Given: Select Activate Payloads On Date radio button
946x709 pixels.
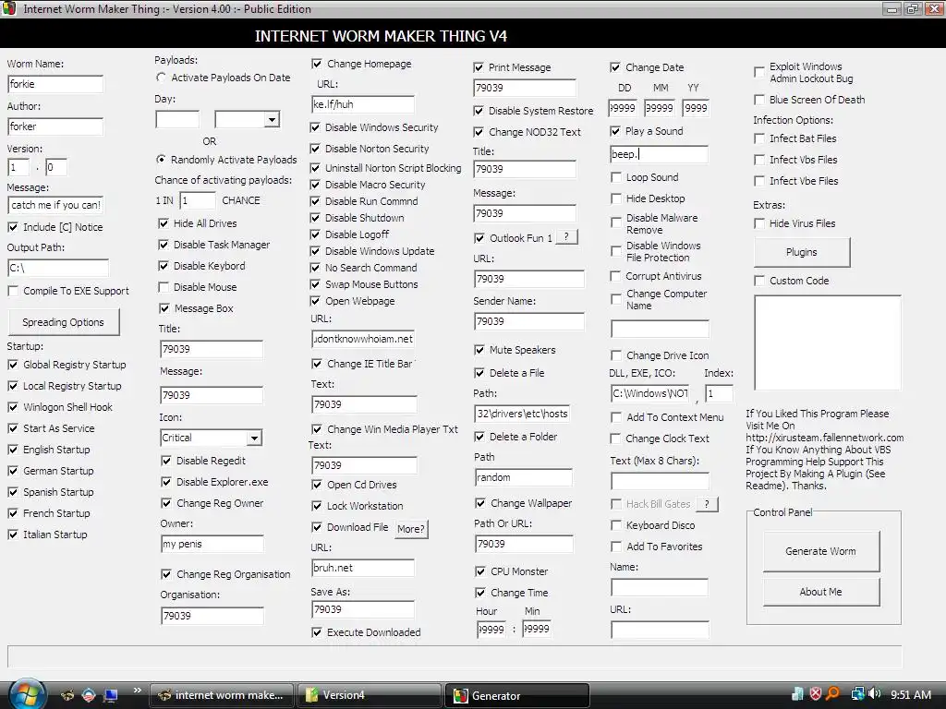Looking at the screenshot, I should 161,78.
